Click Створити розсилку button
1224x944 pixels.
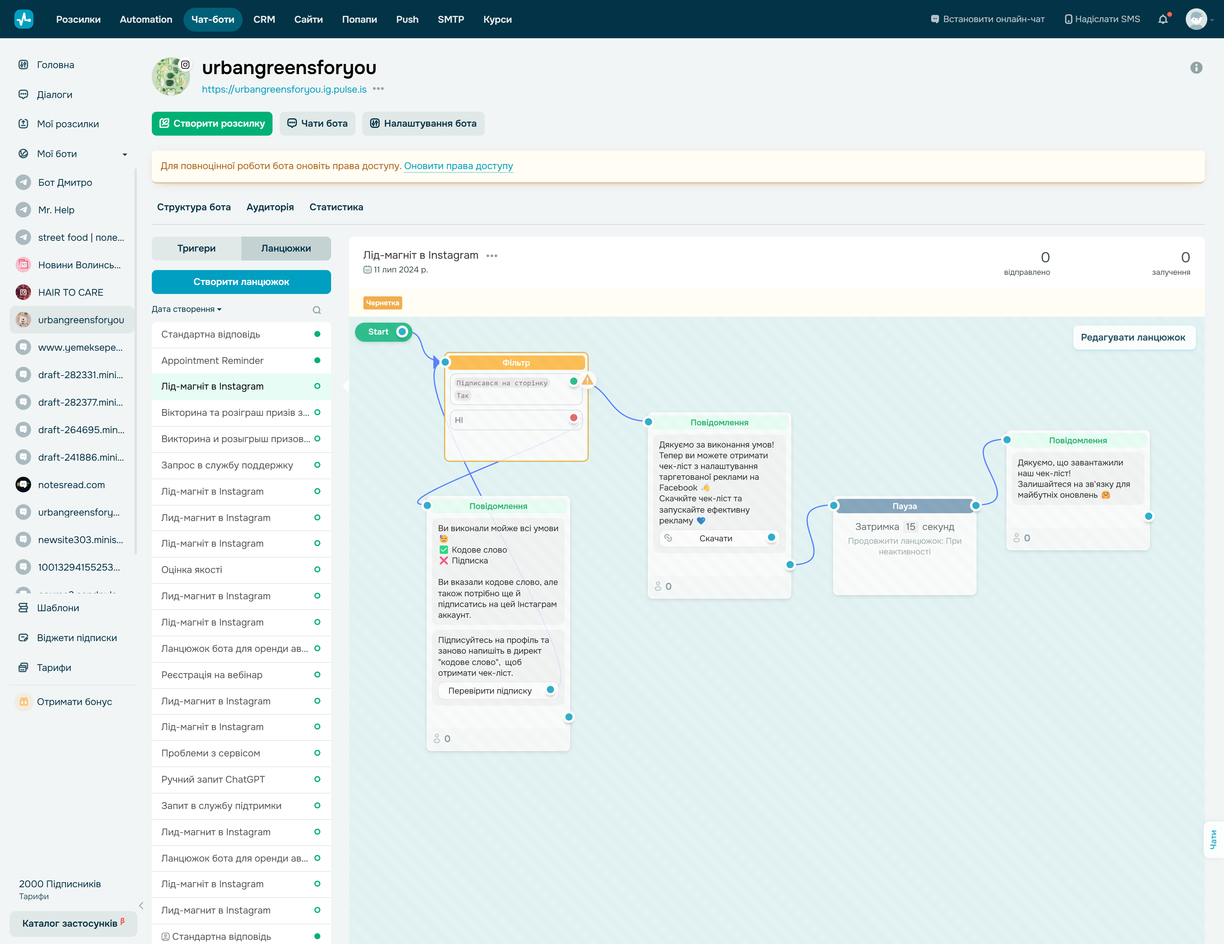pos(212,123)
